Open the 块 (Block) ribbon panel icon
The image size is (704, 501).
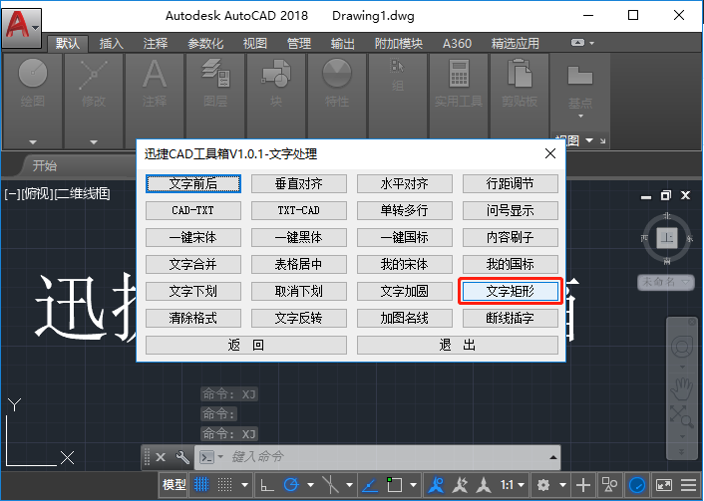point(276,73)
